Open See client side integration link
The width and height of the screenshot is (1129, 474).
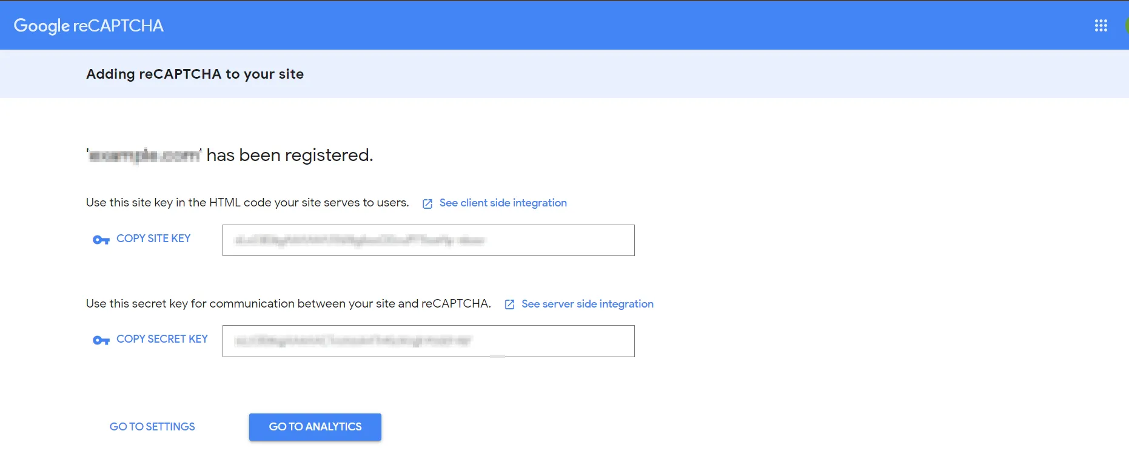[503, 203]
